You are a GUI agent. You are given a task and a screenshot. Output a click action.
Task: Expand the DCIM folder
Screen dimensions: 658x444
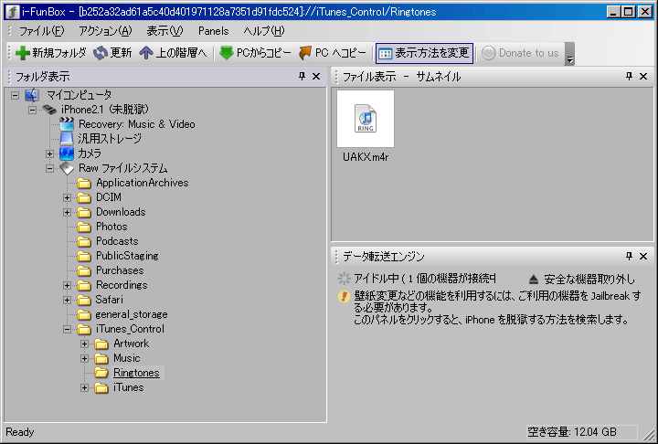click(x=67, y=197)
